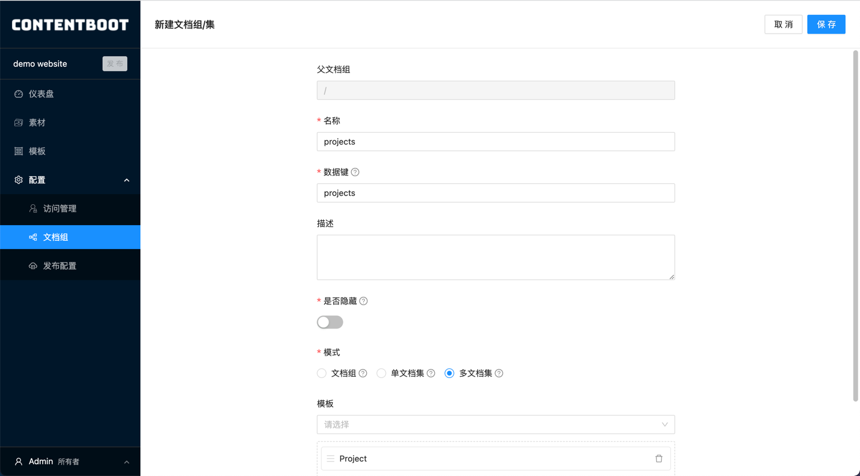
Task: Click the 所有者 role label
Action: pos(69,462)
